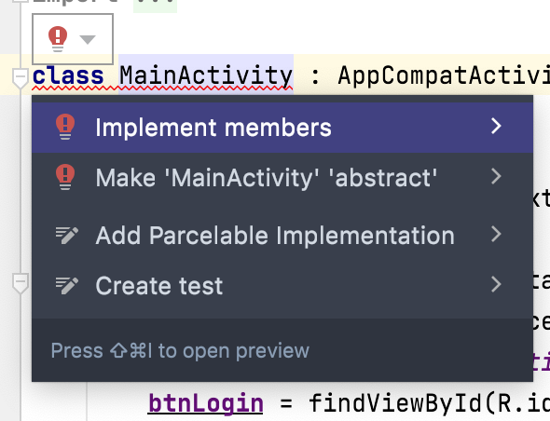Expand the Create test submenu arrow
The height and width of the screenshot is (421, 550).
pos(496,284)
